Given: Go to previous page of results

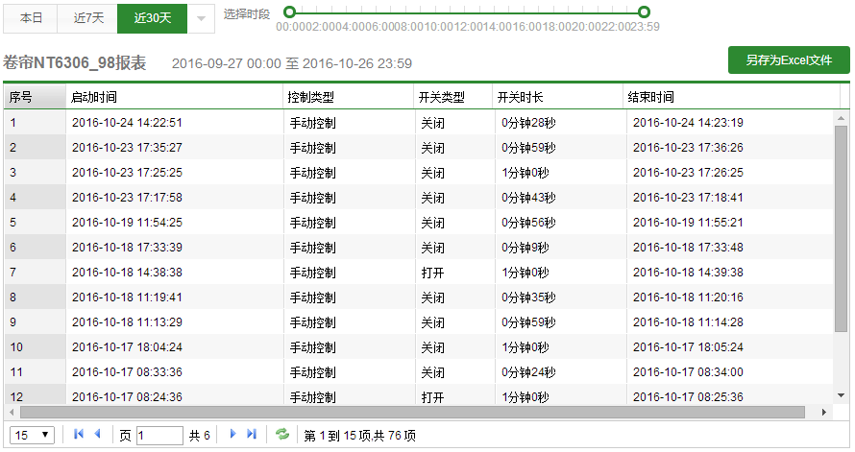Looking at the screenshot, I should coord(97,435).
